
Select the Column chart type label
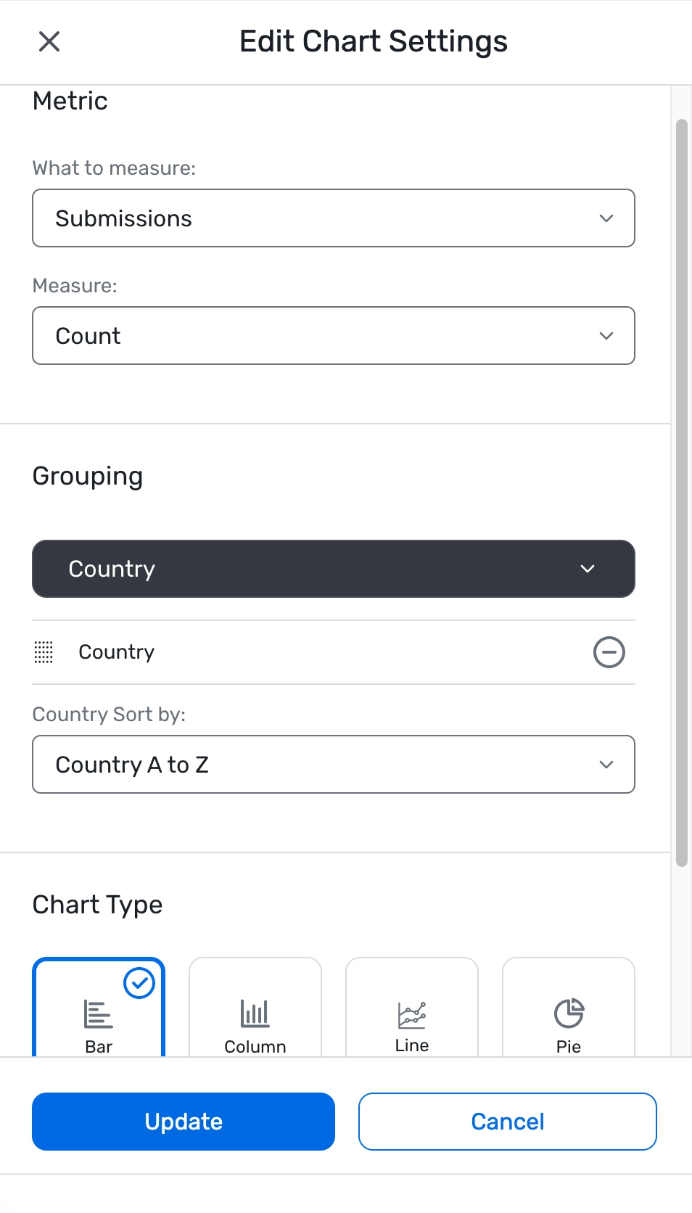[255, 1047]
